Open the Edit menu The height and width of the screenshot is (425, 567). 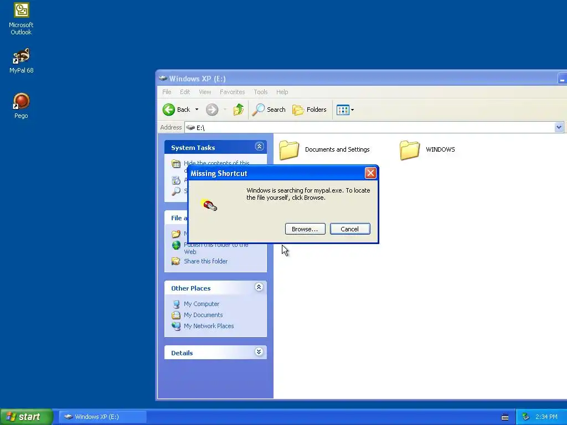tap(185, 92)
